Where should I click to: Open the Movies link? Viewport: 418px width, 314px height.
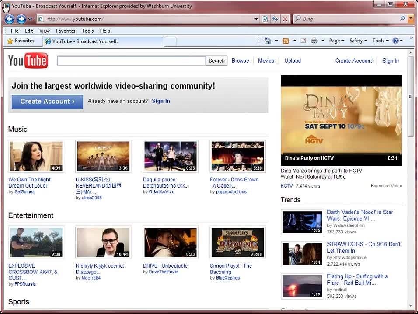point(266,61)
